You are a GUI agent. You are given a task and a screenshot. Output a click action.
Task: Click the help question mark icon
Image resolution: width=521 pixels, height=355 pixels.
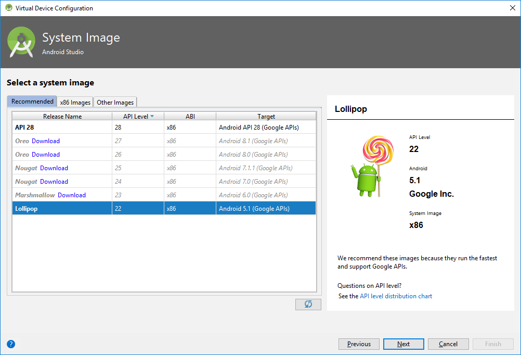10,344
